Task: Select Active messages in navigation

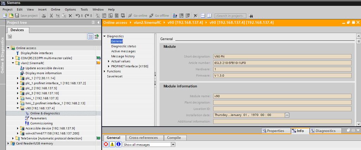Action: [x=123, y=51]
